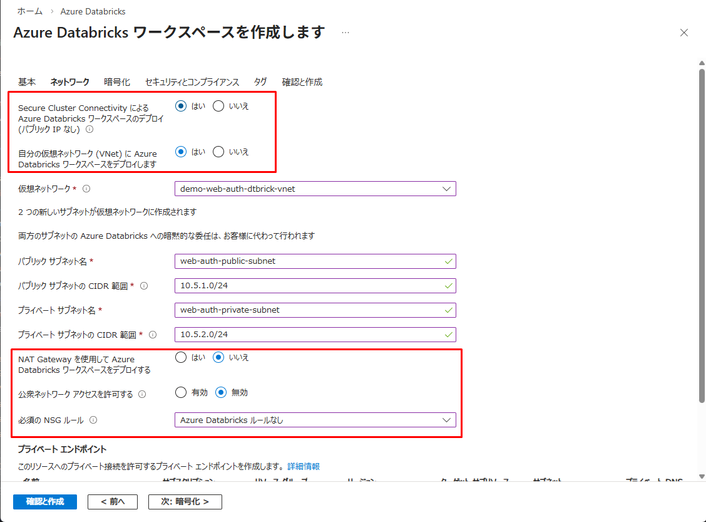Close the workspace creation pane with X
This screenshot has height=522, width=706.
click(x=684, y=33)
